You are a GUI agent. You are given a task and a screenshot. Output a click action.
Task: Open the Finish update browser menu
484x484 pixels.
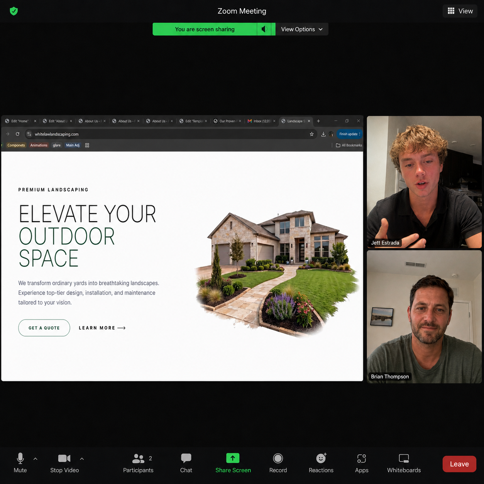350,134
